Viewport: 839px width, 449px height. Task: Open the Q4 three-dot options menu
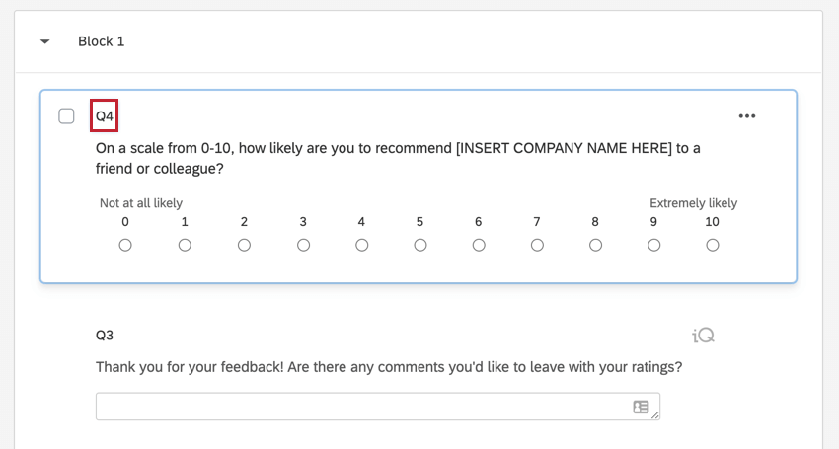tap(747, 116)
